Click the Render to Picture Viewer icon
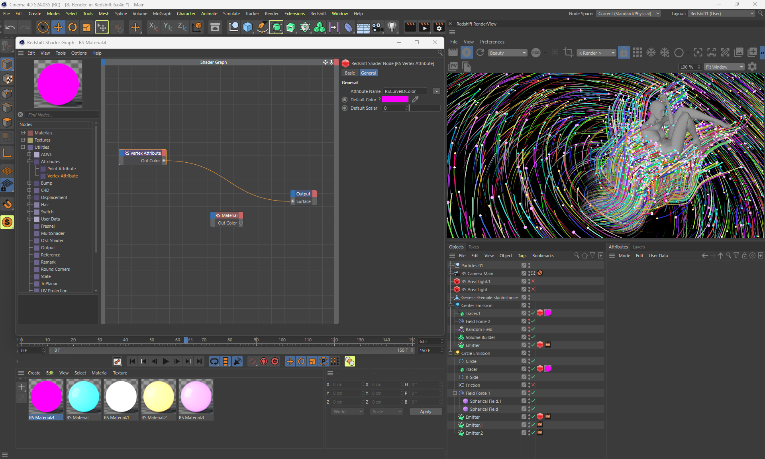 click(x=424, y=28)
